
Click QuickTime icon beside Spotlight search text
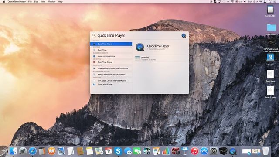pos(184,36)
